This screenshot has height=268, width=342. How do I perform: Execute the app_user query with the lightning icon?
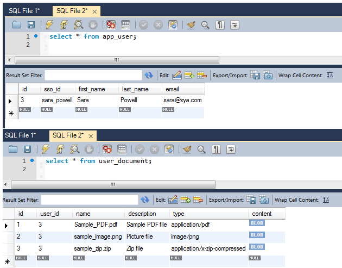49,25
